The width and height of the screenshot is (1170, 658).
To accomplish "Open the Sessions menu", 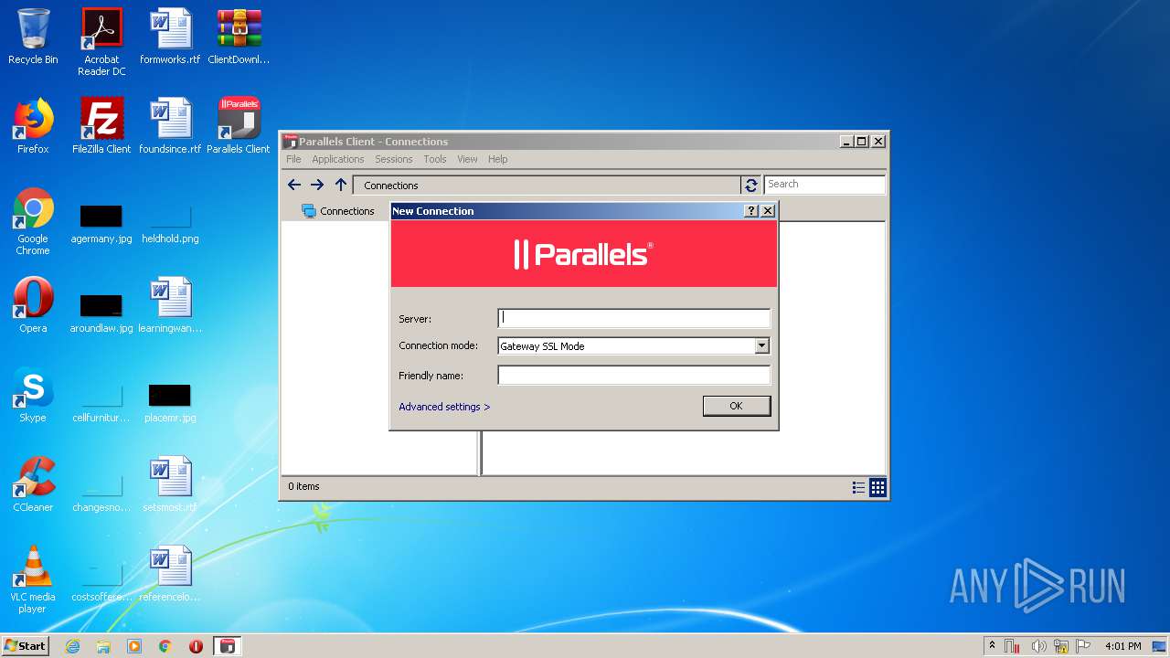I will tap(394, 159).
